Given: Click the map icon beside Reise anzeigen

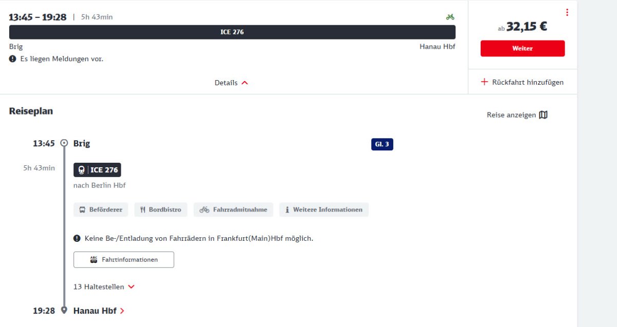Looking at the screenshot, I should [x=543, y=115].
